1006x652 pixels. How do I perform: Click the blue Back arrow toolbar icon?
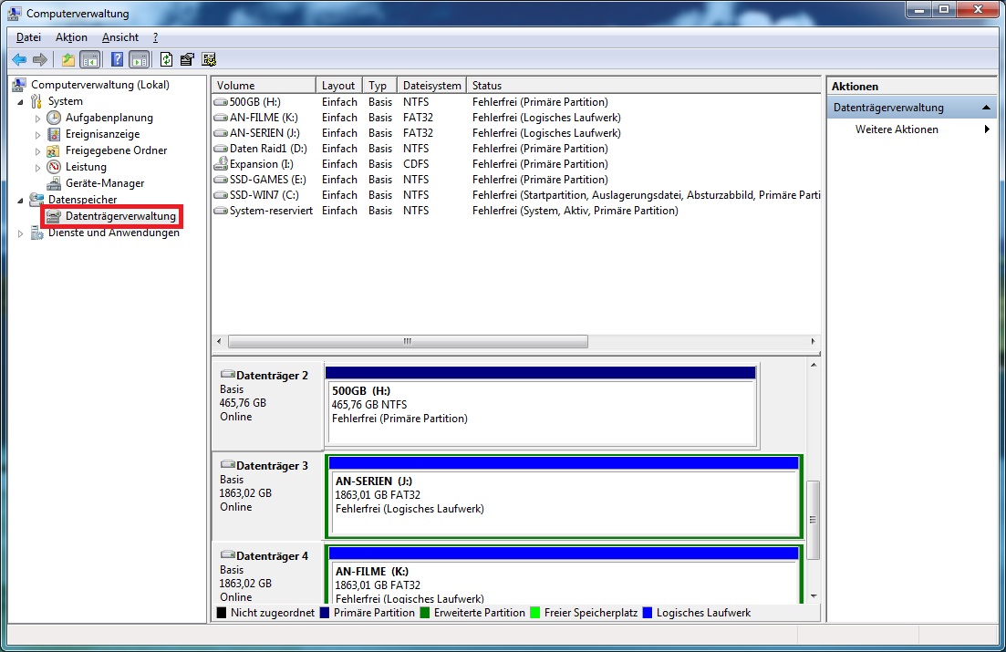(19, 59)
